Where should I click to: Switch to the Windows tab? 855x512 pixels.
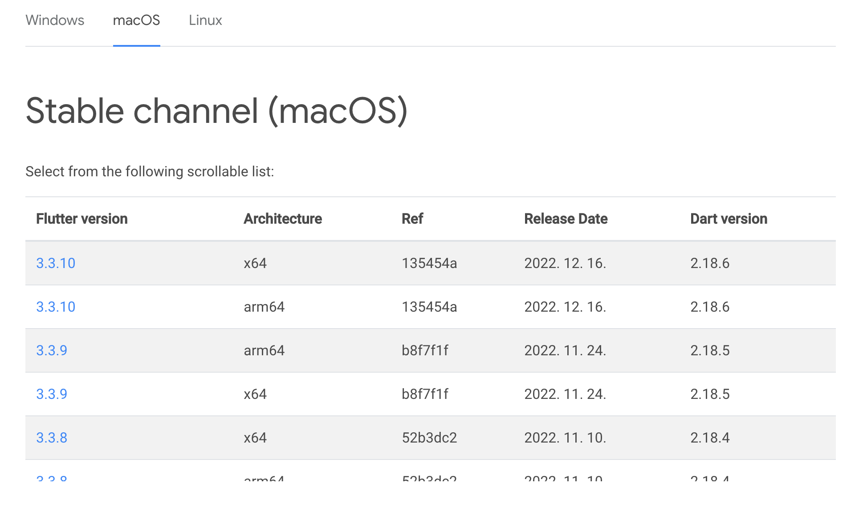tap(55, 20)
